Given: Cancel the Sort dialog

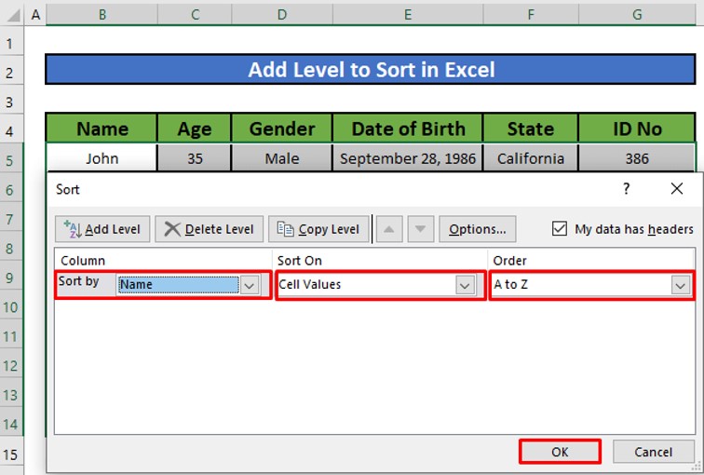Looking at the screenshot, I should click(x=654, y=452).
